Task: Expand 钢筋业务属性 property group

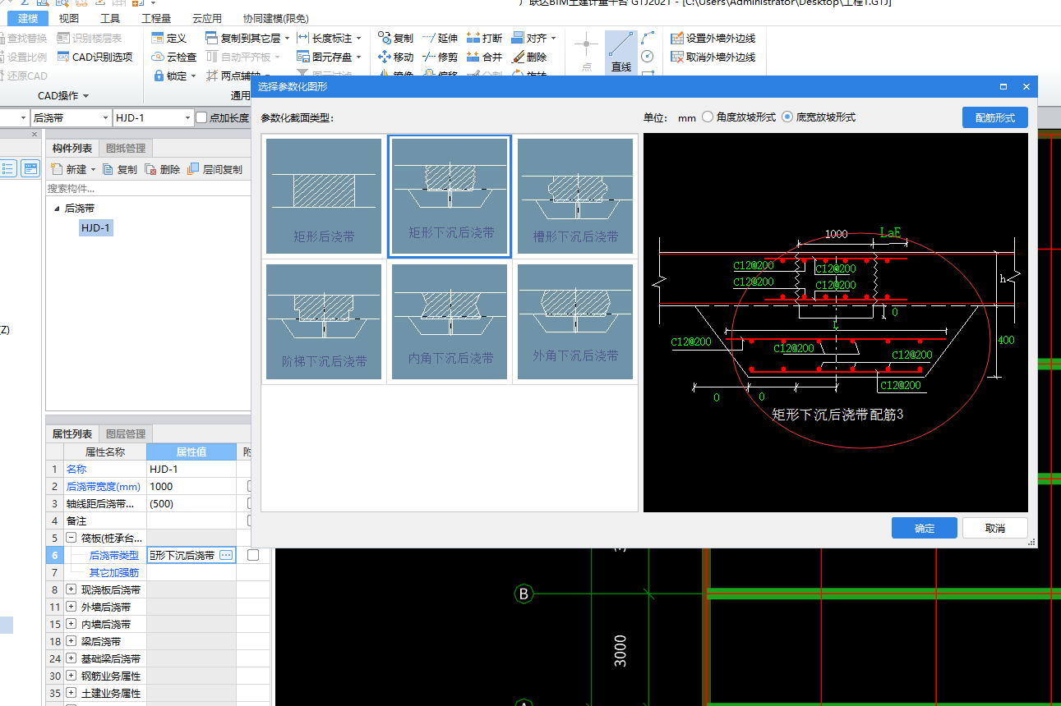Action: coord(72,676)
